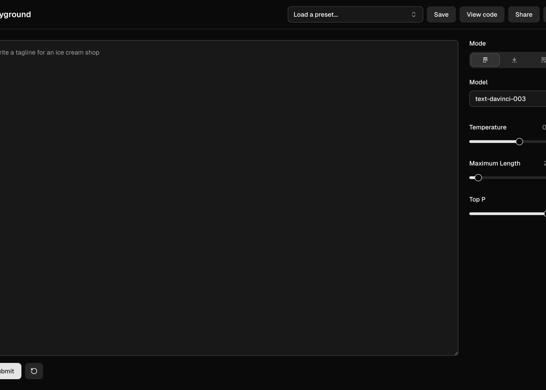Click the Temperature label text
546x390 pixels.
pyautogui.click(x=488, y=127)
